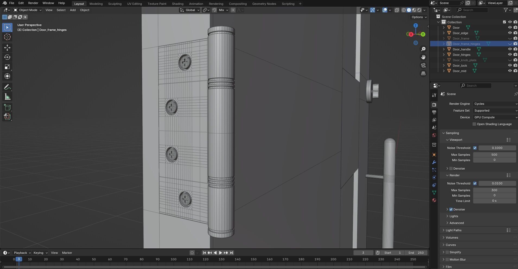Hide the Door object in viewport
This screenshot has width=518, height=269.
point(510,27)
